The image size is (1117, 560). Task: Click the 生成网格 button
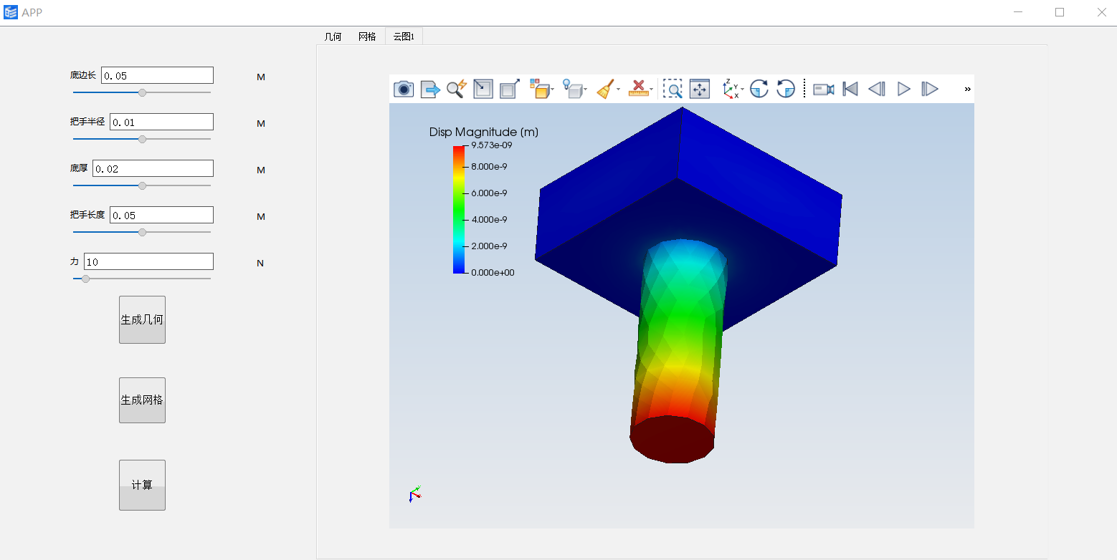pos(142,400)
